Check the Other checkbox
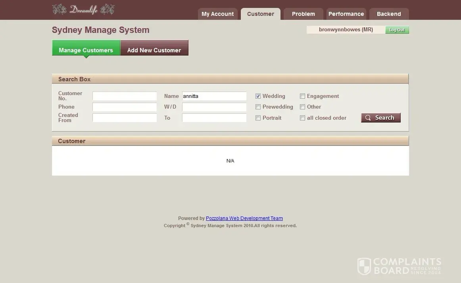Image resolution: width=461 pixels, height=283 pixels. (302, 107)
